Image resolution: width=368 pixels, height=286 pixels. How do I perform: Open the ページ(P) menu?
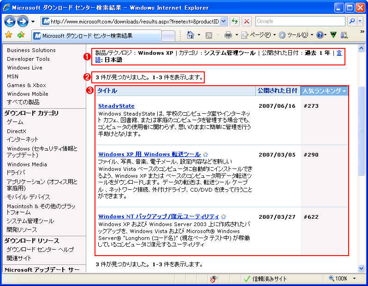coord(258,35)
